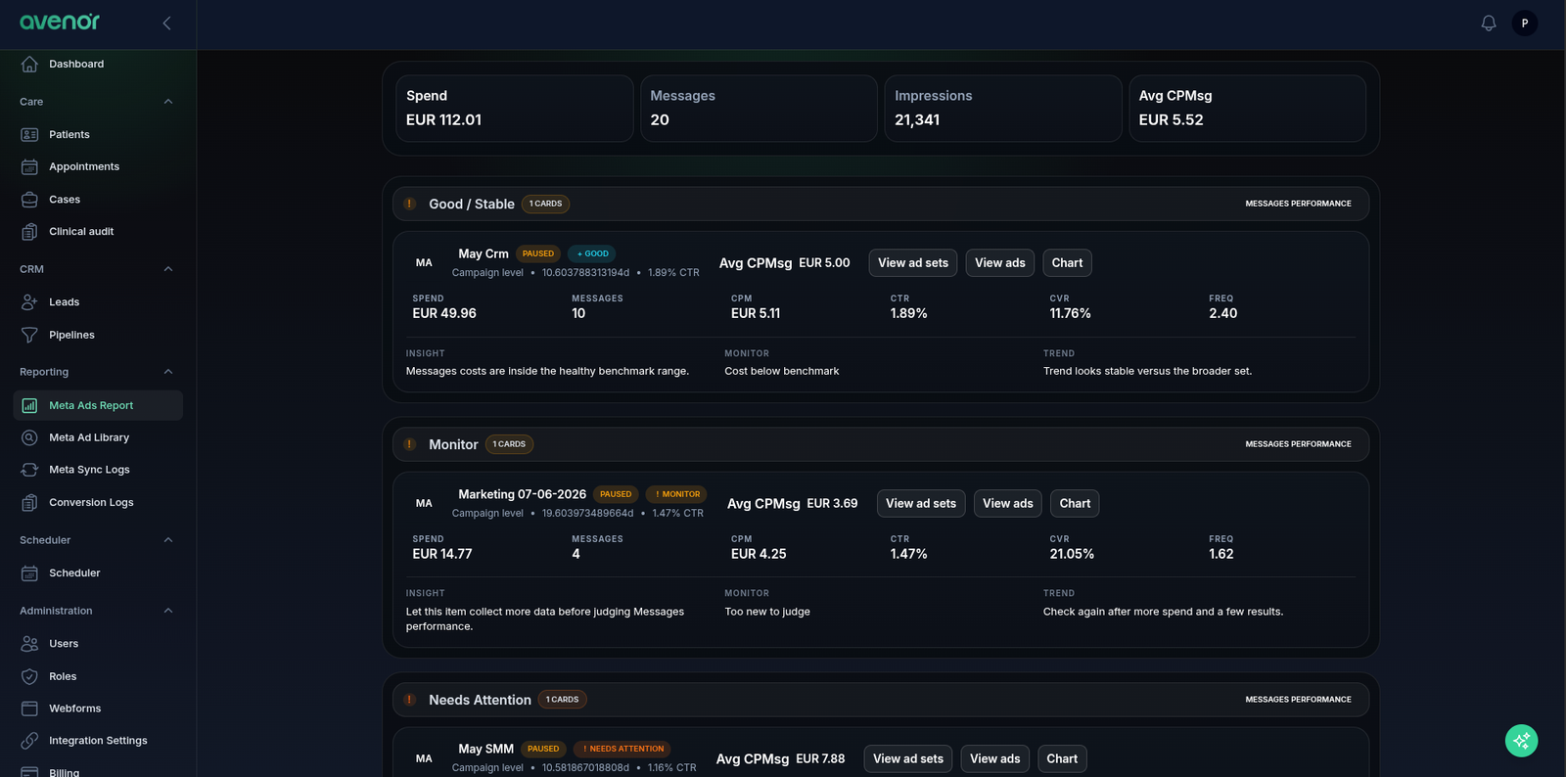View ad sets for Marketing 07-06-2026
Viewport: 1566px width, 777px height.
click(921, 503)
